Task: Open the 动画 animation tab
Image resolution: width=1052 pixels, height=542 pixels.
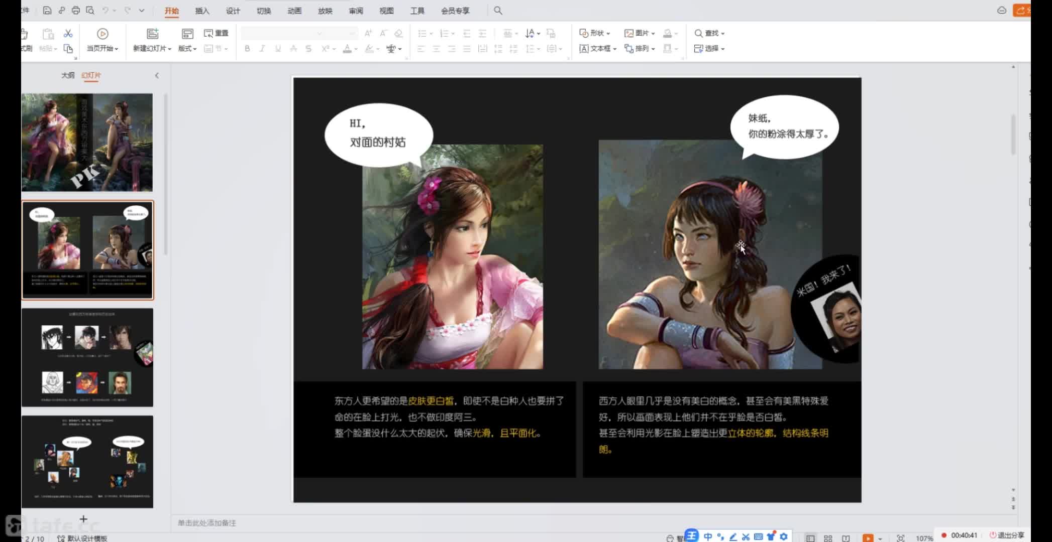Action: tap(294, 11)
